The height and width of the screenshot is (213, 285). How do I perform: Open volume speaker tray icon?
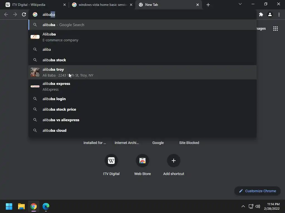(x=258, y=206)
